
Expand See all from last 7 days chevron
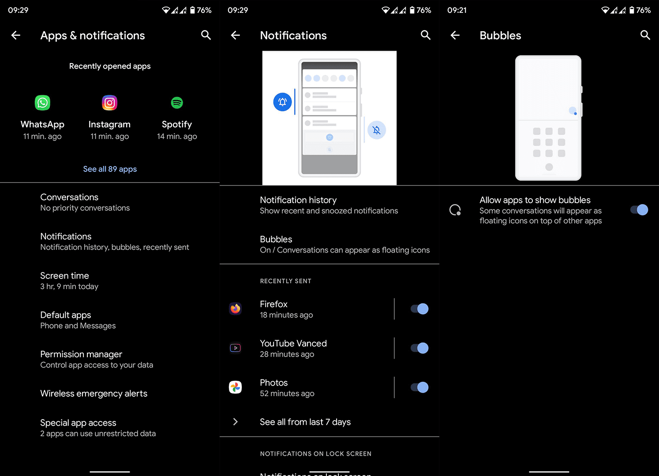pyautogui.click(x=236, y=422)
